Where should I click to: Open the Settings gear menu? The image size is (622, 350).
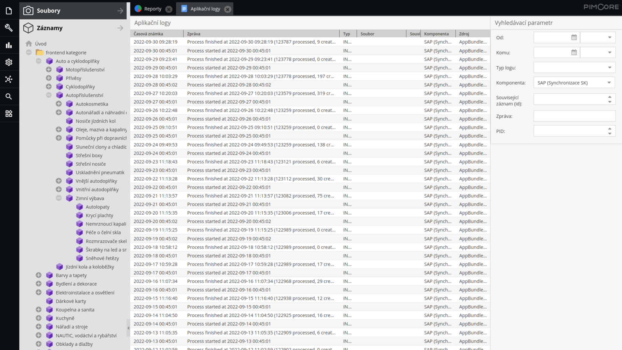(x=9, y=62)
